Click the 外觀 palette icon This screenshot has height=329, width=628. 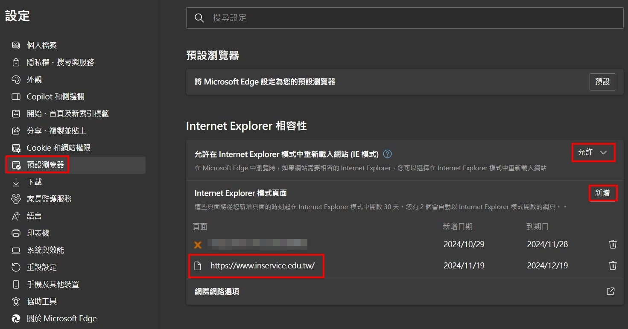(x=16, y=79)
